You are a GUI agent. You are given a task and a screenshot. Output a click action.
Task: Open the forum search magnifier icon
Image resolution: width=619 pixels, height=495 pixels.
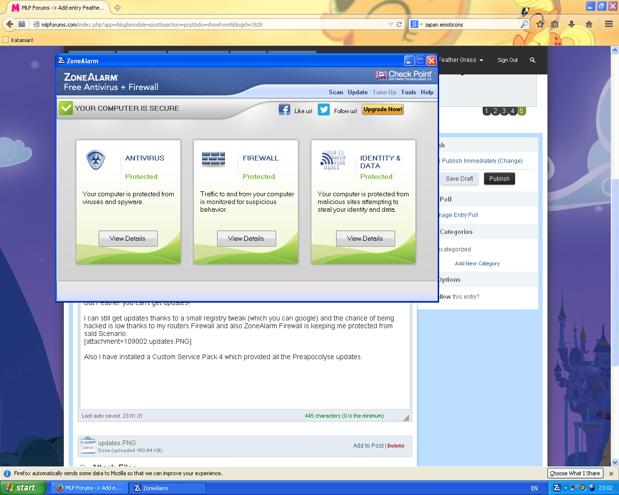tap(532, 60)
